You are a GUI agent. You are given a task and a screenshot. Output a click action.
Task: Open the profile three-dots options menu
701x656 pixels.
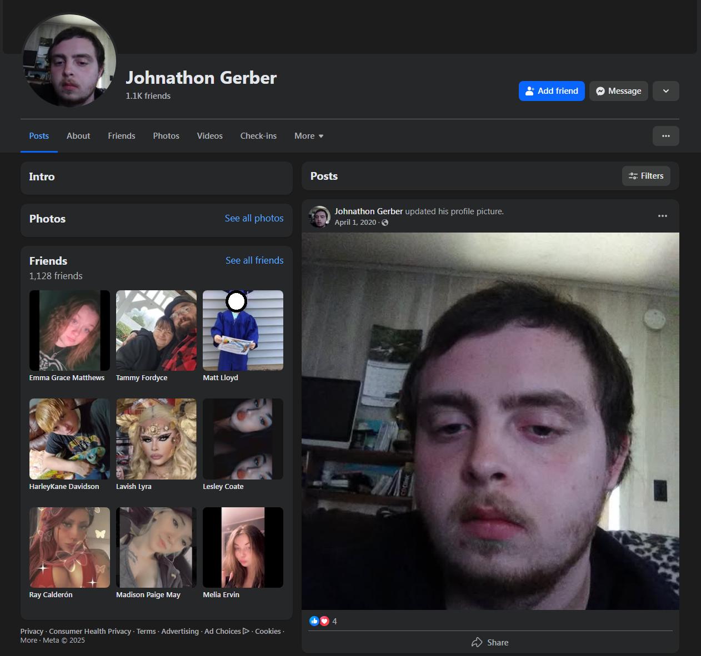[665, 136]
